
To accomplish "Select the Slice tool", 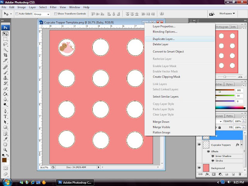I will coord(5,60).
